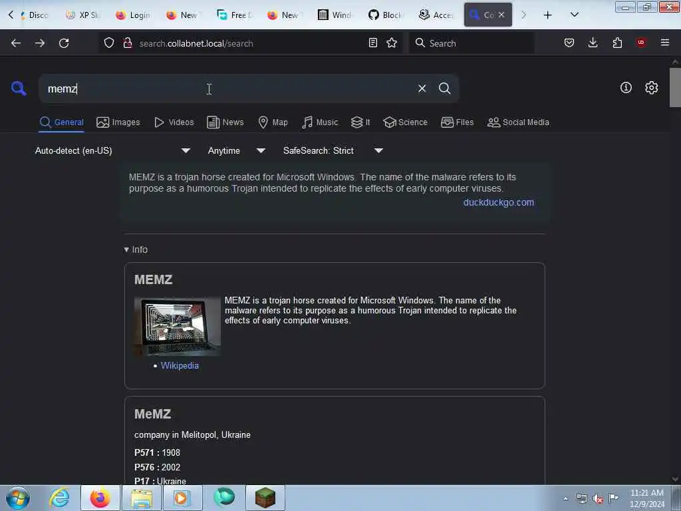
Task: Open the Minecraft grass block taskbar icon
Action: click(265, 498)
